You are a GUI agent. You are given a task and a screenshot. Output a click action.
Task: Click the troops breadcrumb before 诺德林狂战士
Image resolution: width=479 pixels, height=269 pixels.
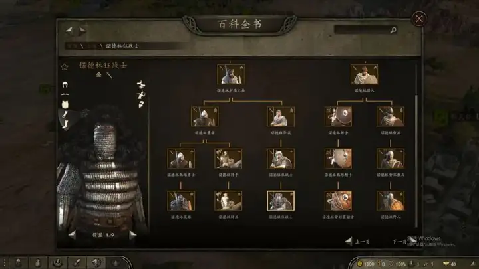(x=91, y=46)
